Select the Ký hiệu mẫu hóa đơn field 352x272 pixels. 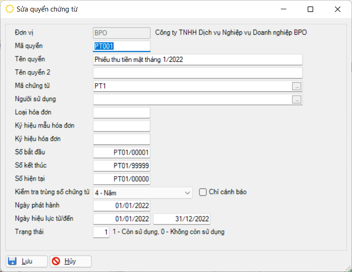point(122,126)
